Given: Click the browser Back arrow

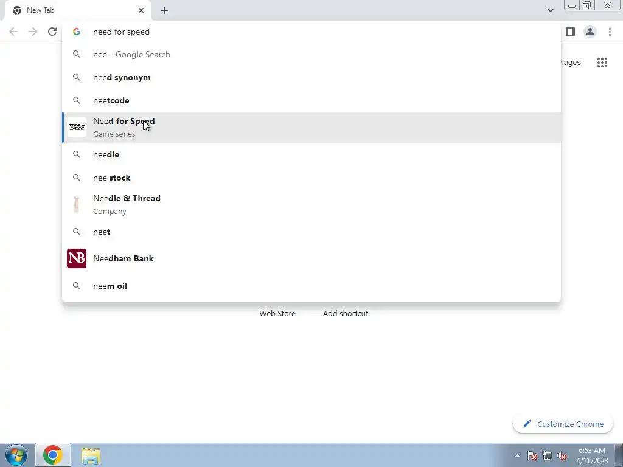Looking at the screenshot, I should click(13, 32).
